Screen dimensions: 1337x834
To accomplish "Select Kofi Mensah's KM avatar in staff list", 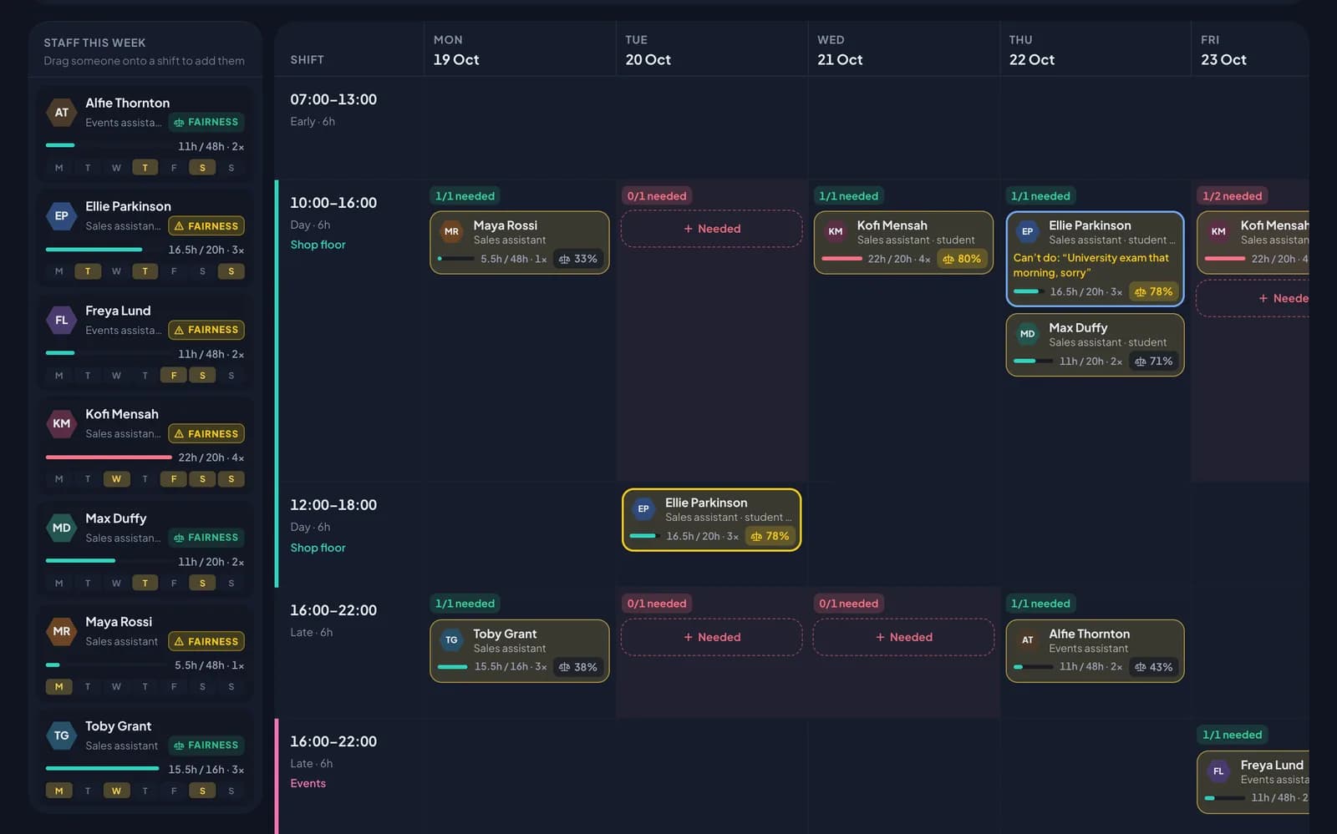I will coord(62,424).
